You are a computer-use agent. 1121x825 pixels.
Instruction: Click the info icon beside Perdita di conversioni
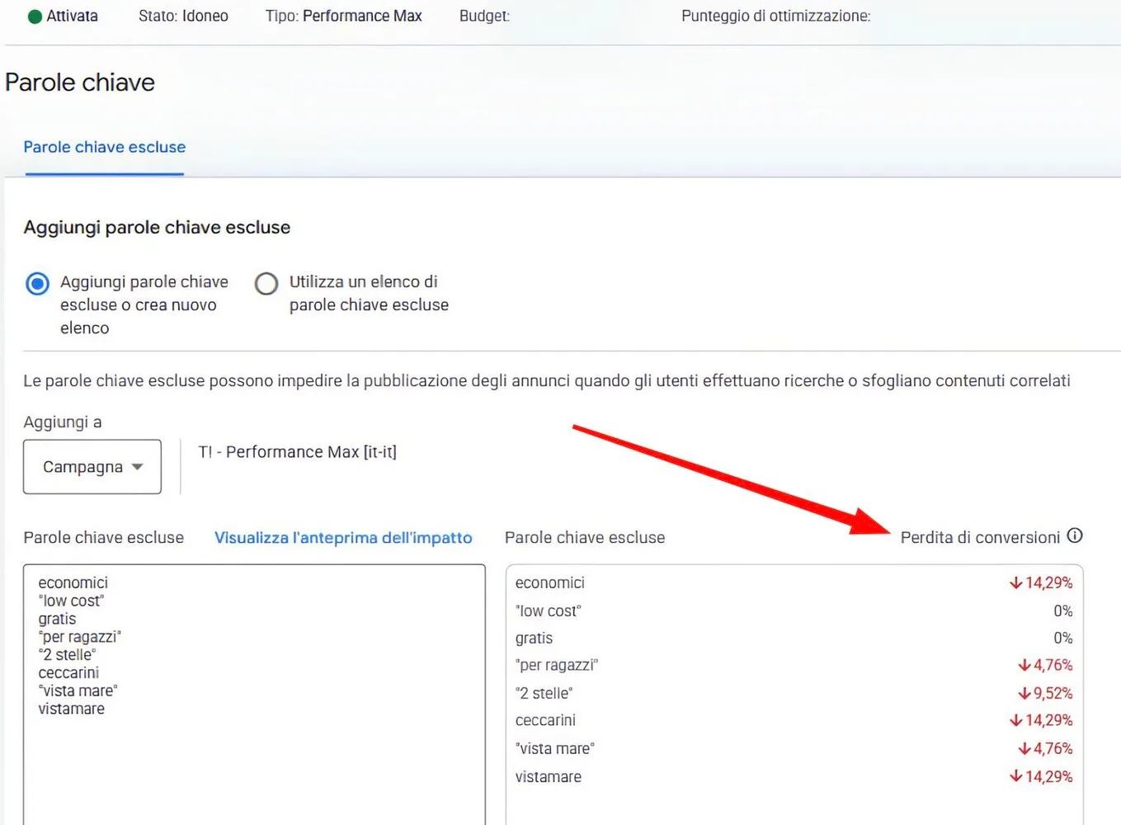click(x=1075, y=535)
